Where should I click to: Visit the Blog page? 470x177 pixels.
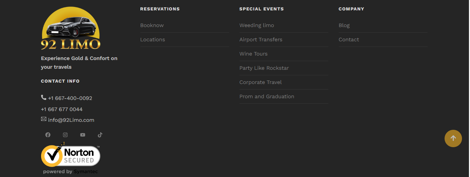click(344, 25)
